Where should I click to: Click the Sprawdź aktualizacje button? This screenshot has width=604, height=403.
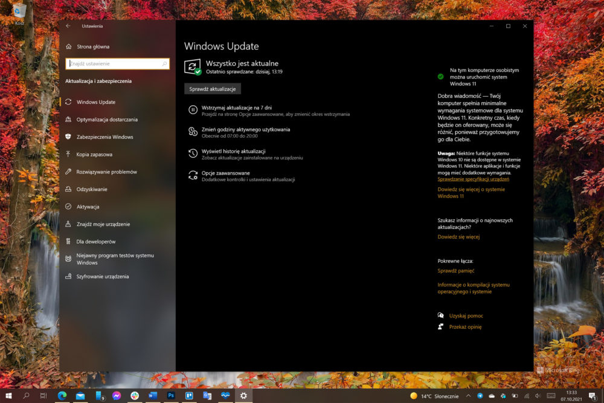coord(212,89)
